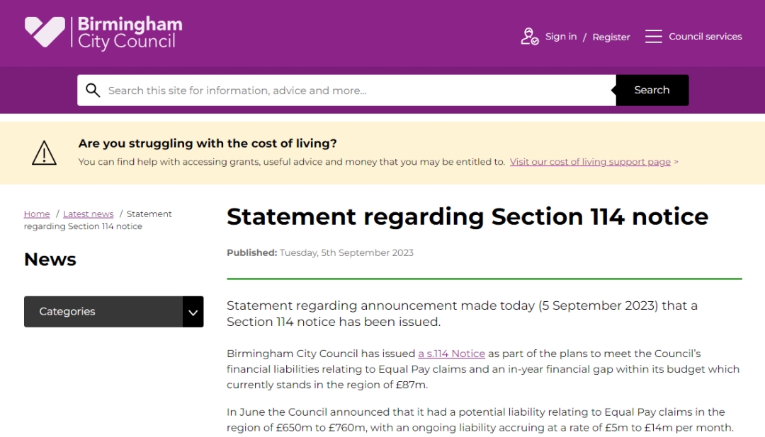Open the cost of living support page link

click(x=589, y=162)
